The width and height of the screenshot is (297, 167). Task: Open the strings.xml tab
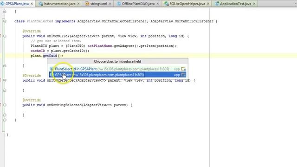[x=98, y=4]
